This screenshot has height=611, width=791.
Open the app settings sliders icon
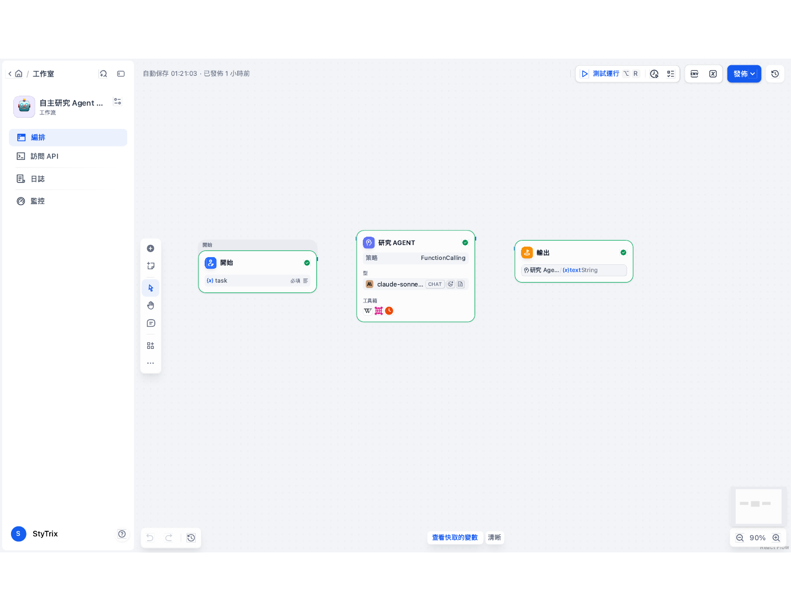point(117,102)
